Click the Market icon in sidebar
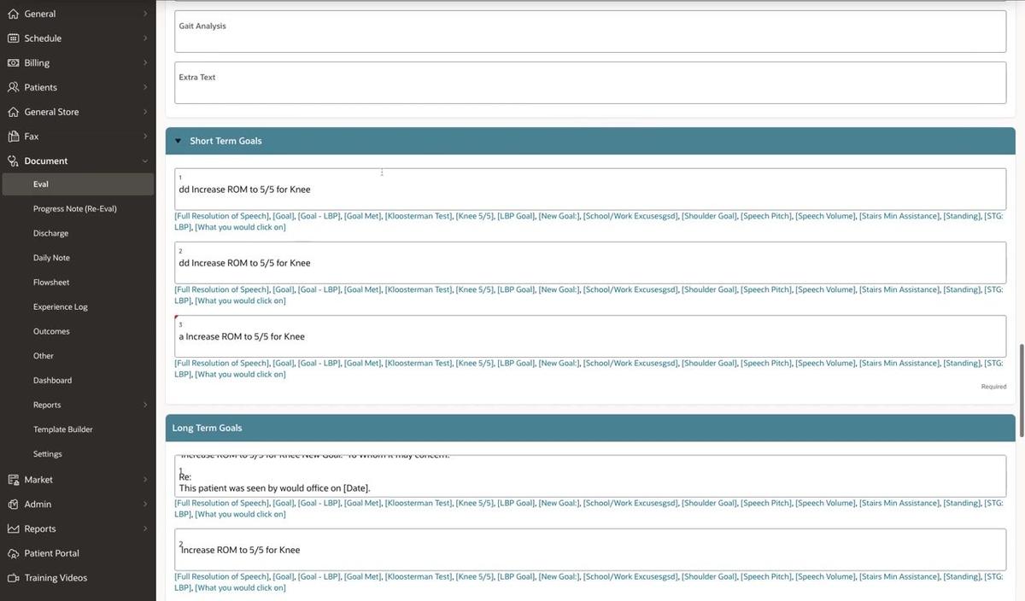Image resolution: width=1025 pixels, height=601 pixels. tap(13, 480)
